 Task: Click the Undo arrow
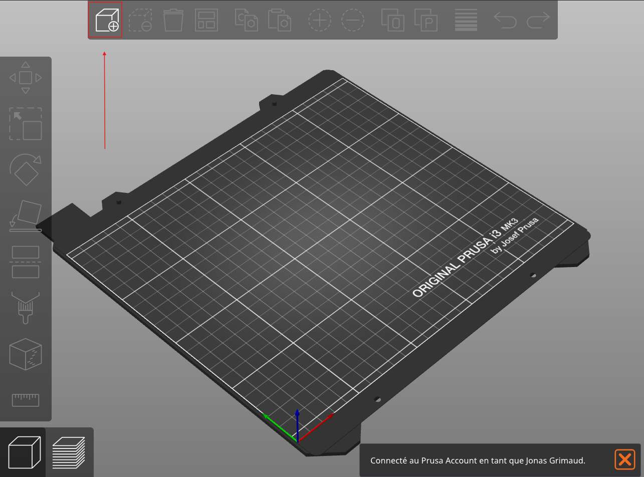(x=505, y=21)
